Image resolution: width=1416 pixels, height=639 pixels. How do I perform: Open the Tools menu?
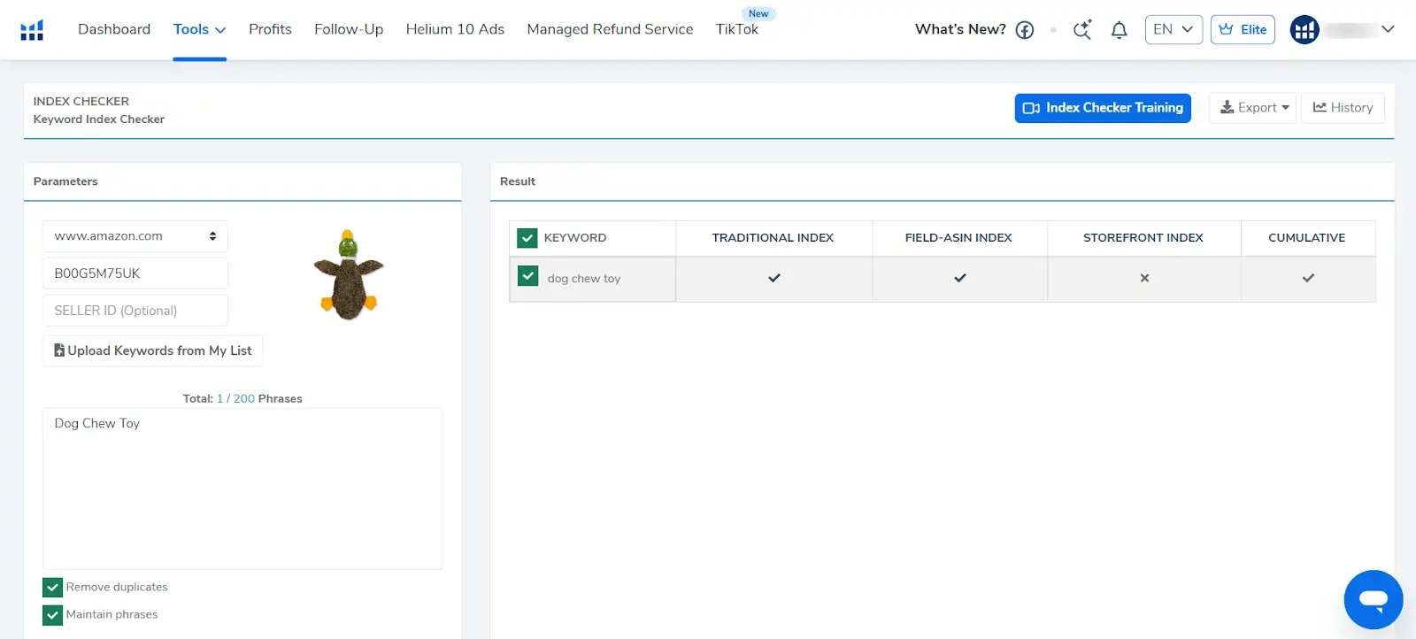pyautogui.click(x=199, y=30)
